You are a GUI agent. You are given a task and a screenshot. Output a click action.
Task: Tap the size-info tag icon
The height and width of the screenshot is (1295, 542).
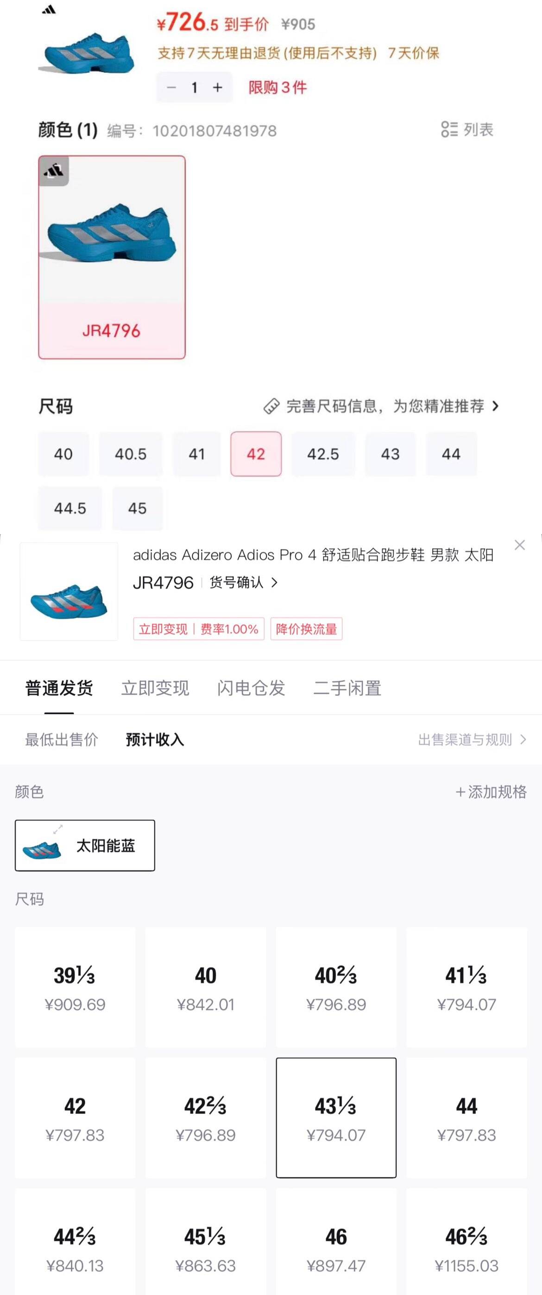[x=271, y=406]
